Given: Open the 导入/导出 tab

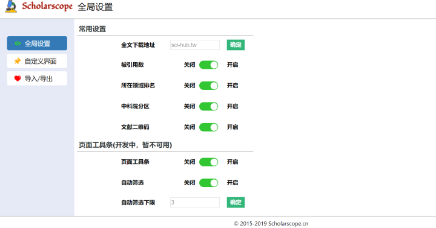Looking at the screenshot, I should click(x=37, y=78).
